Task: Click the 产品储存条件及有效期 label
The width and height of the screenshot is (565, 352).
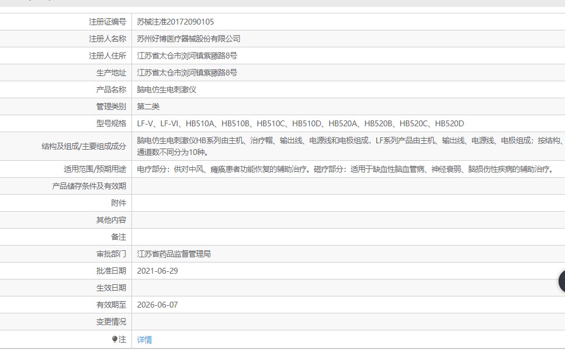Action: click(x=89, y=186)
